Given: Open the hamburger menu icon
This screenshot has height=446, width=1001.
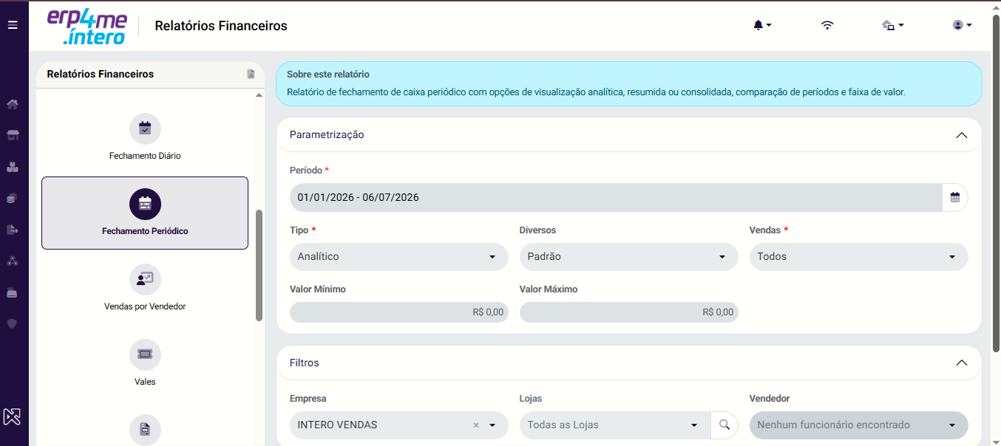Looking at the screenshot, I should point(13,25).
